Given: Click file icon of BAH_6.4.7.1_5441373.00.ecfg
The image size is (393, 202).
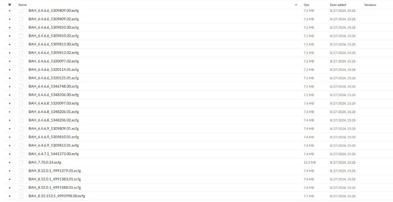Looking at the screenshot, I should click(x=21, y=154).
